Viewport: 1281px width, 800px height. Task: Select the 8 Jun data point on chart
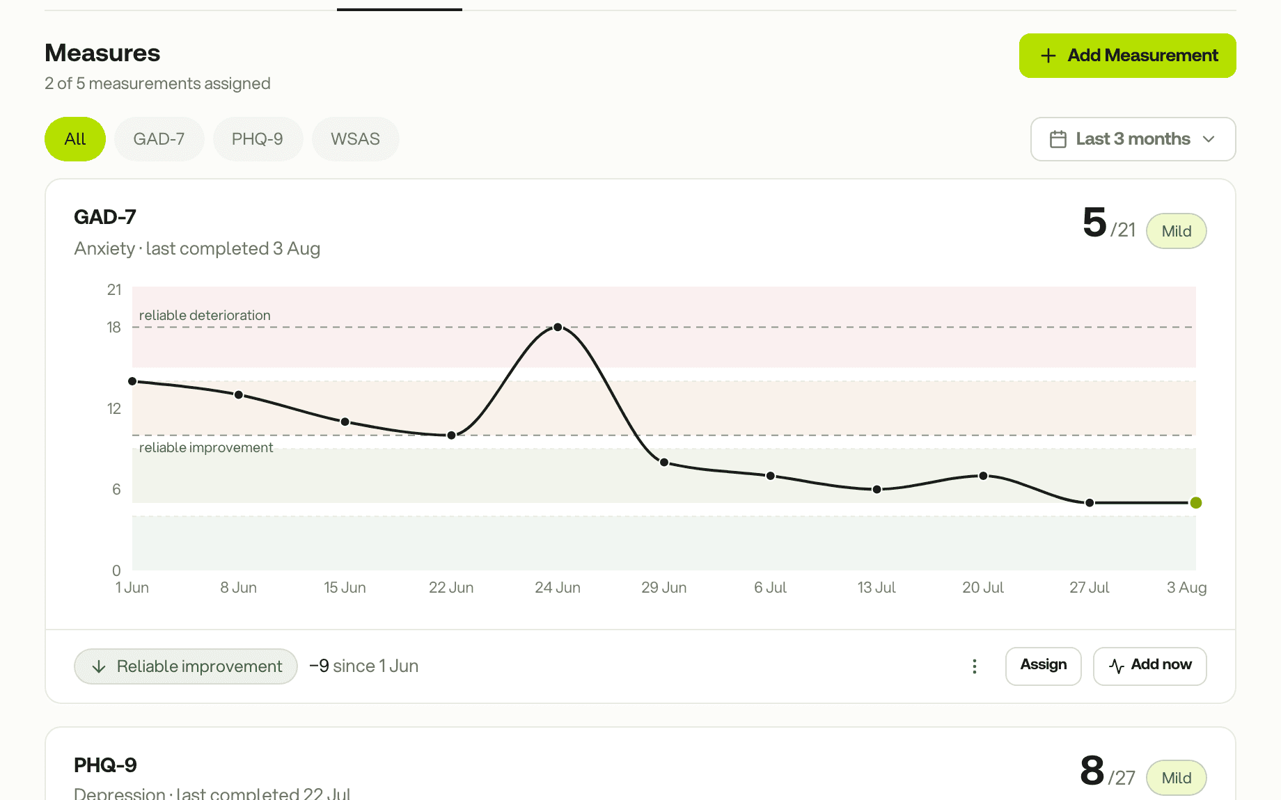click(239, 395)
